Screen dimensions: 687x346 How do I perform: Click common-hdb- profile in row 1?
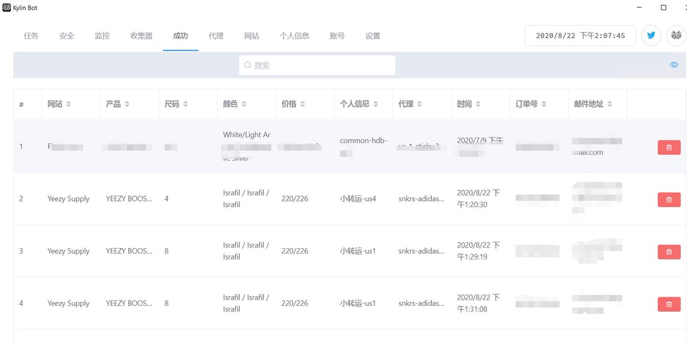(x=364, y=140)
